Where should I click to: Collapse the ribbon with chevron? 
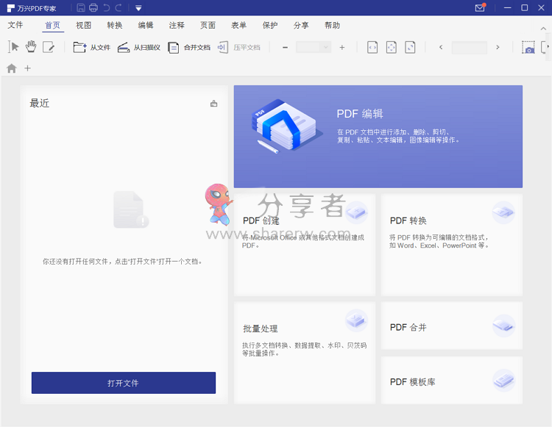[x=543, y=29]
